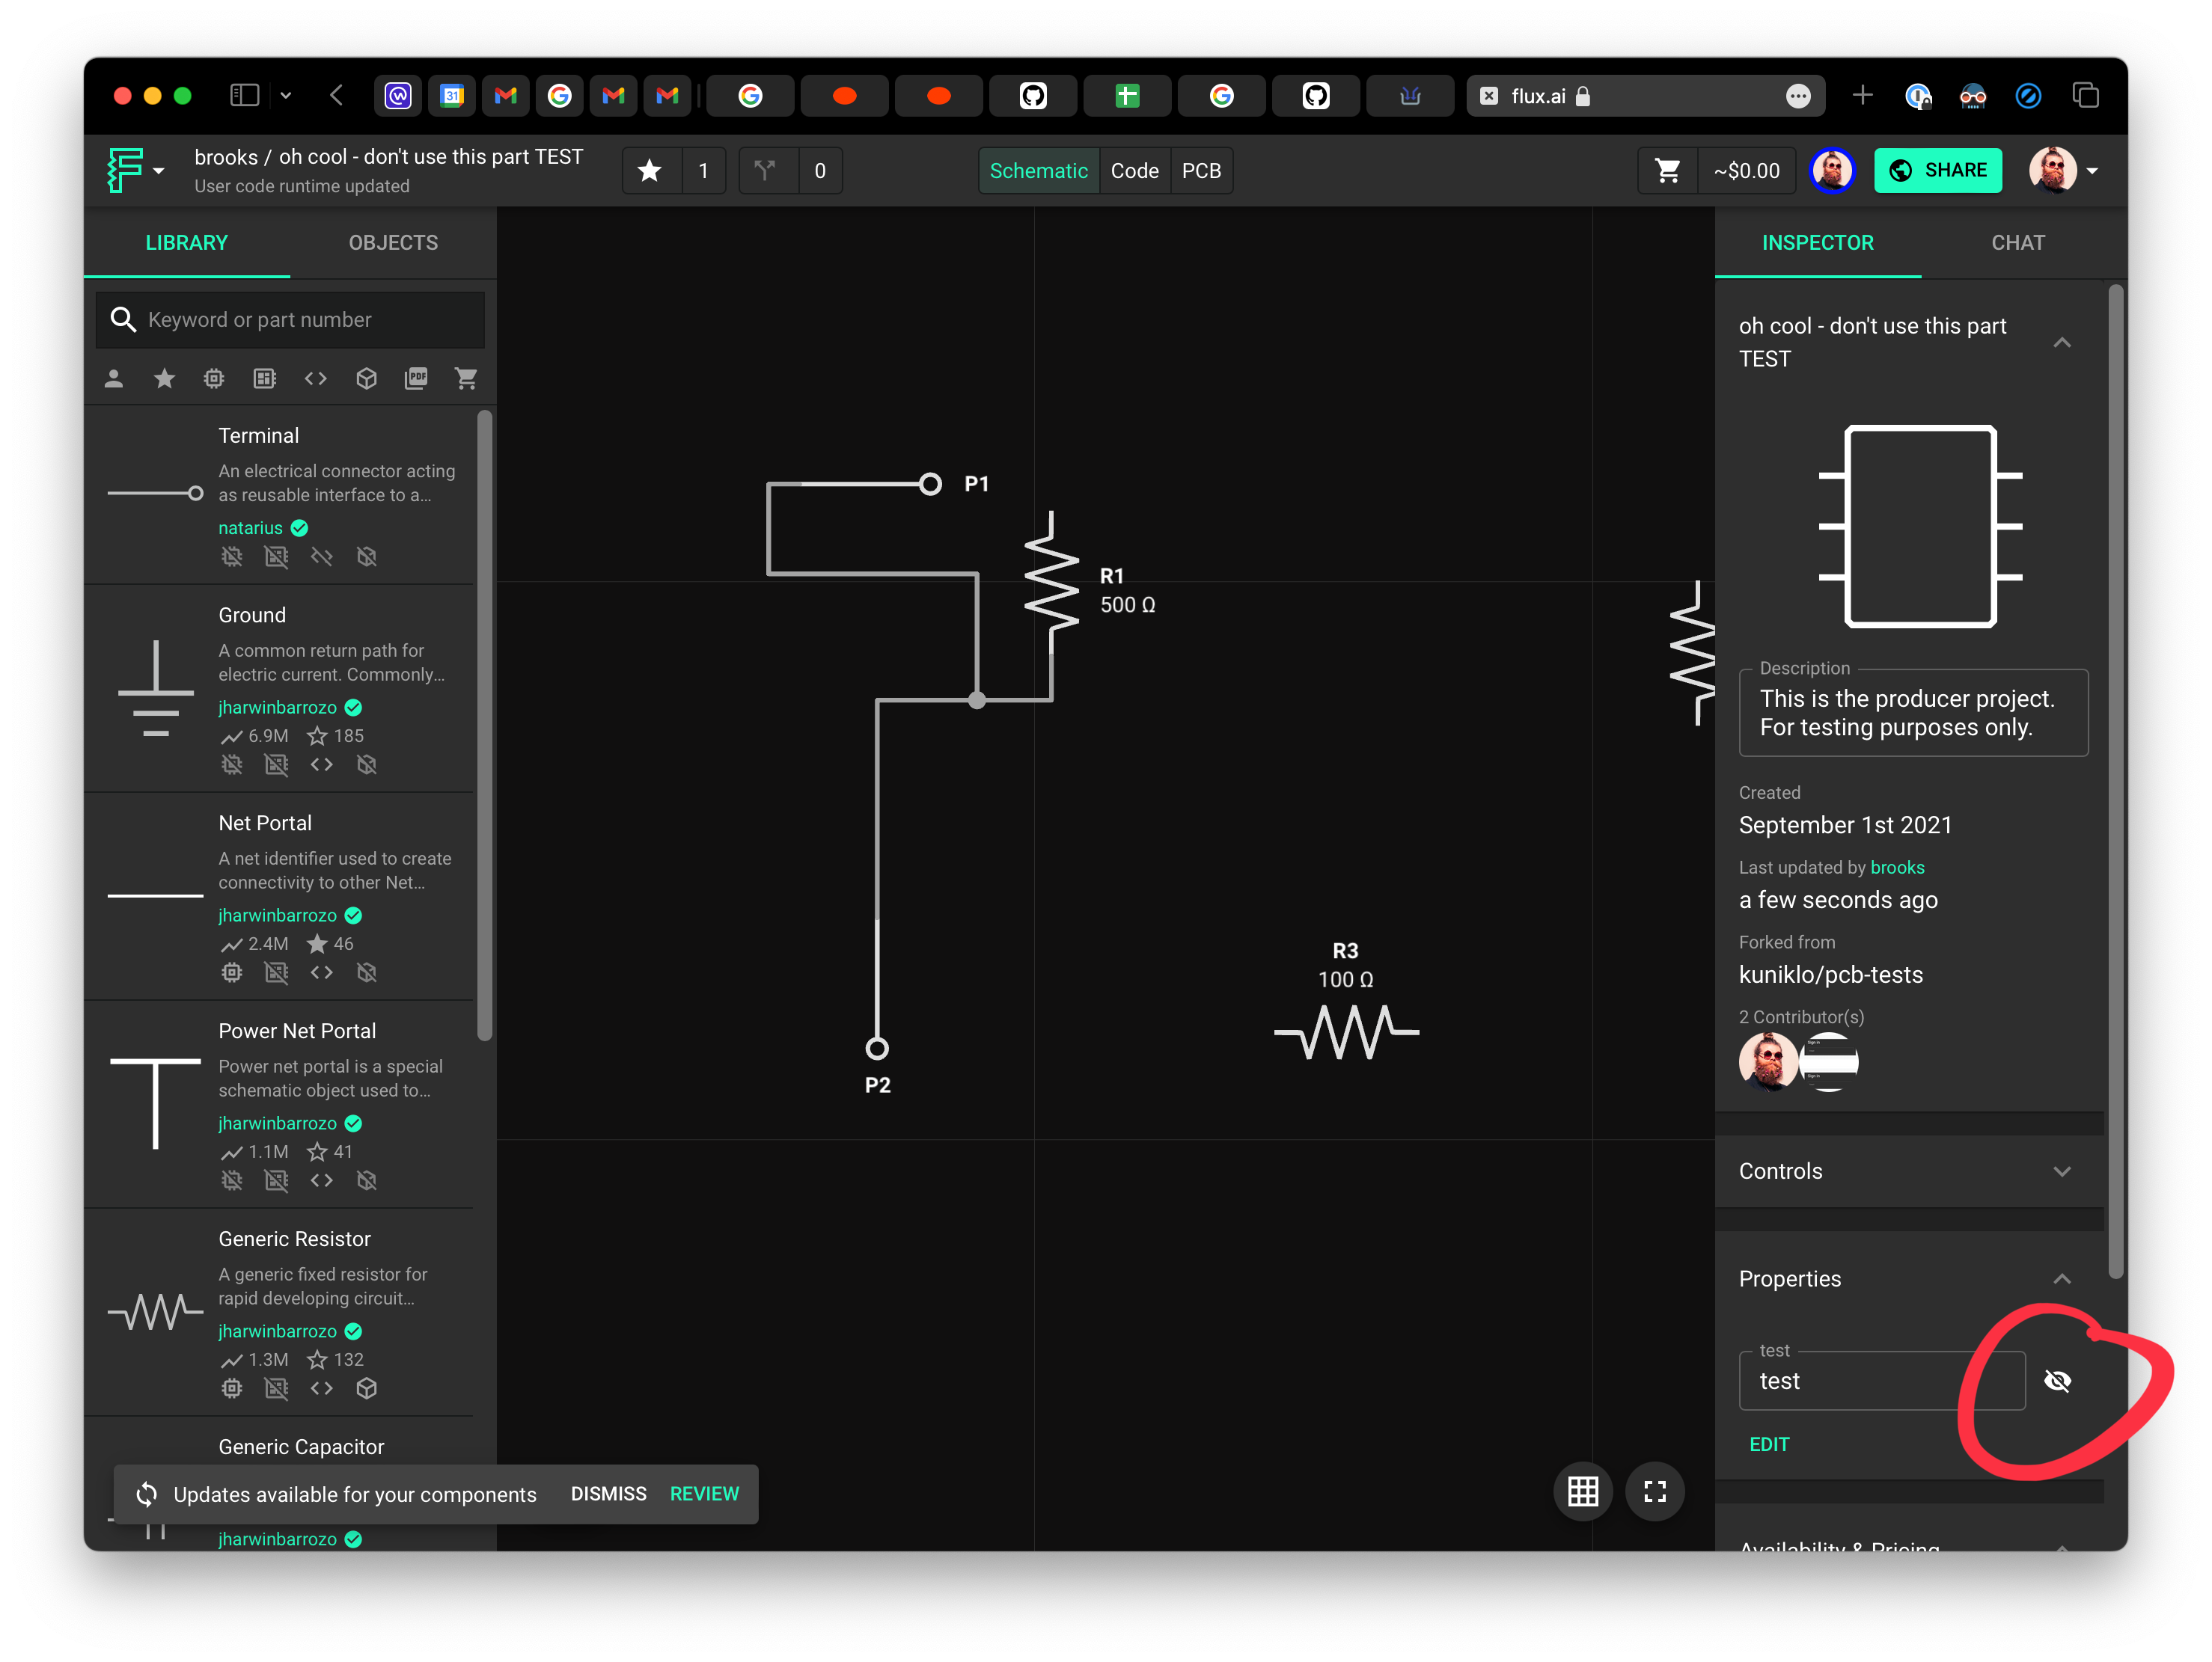Open sidebar options dropdown arrow in Safari
This screenshot has height=1662, width=2212.
coord(286,95)
